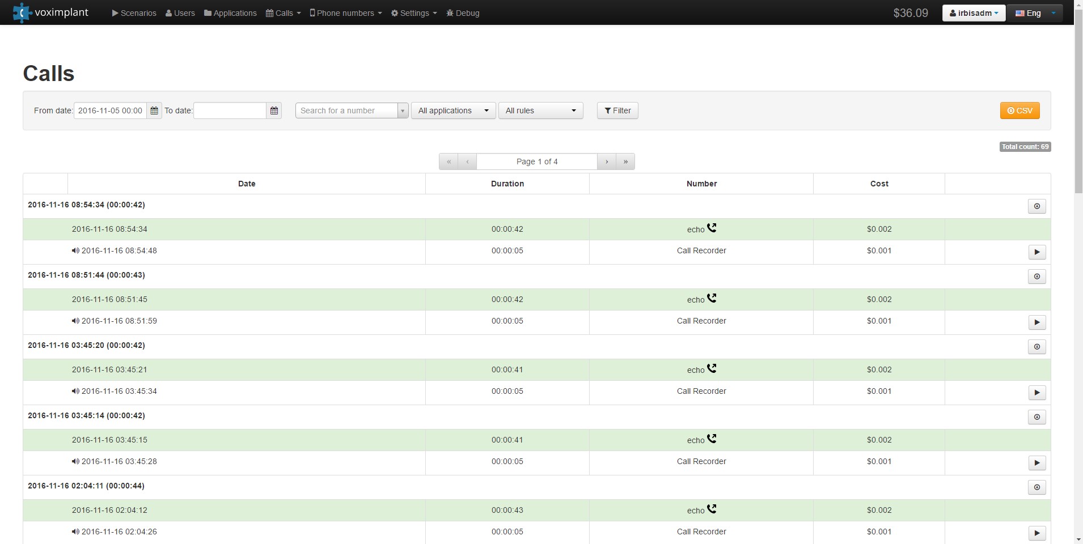Expand the All rules dropdown
1083x544 pixels.
coord(540,110)
